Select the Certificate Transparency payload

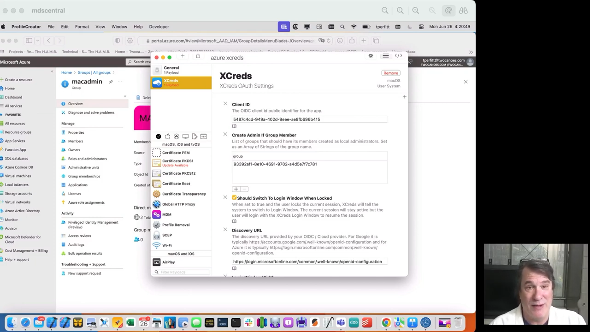coord(184,194)
